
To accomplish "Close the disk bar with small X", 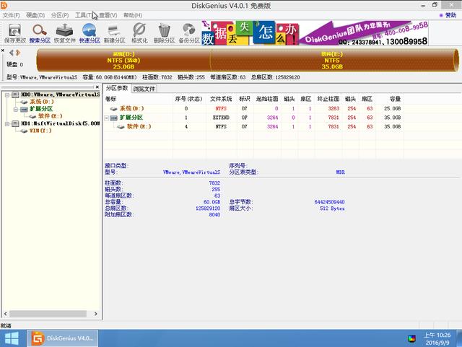I will point(3,50).
